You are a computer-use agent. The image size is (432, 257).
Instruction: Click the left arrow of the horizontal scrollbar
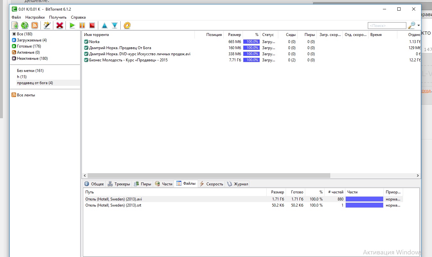tap(85, 176)
